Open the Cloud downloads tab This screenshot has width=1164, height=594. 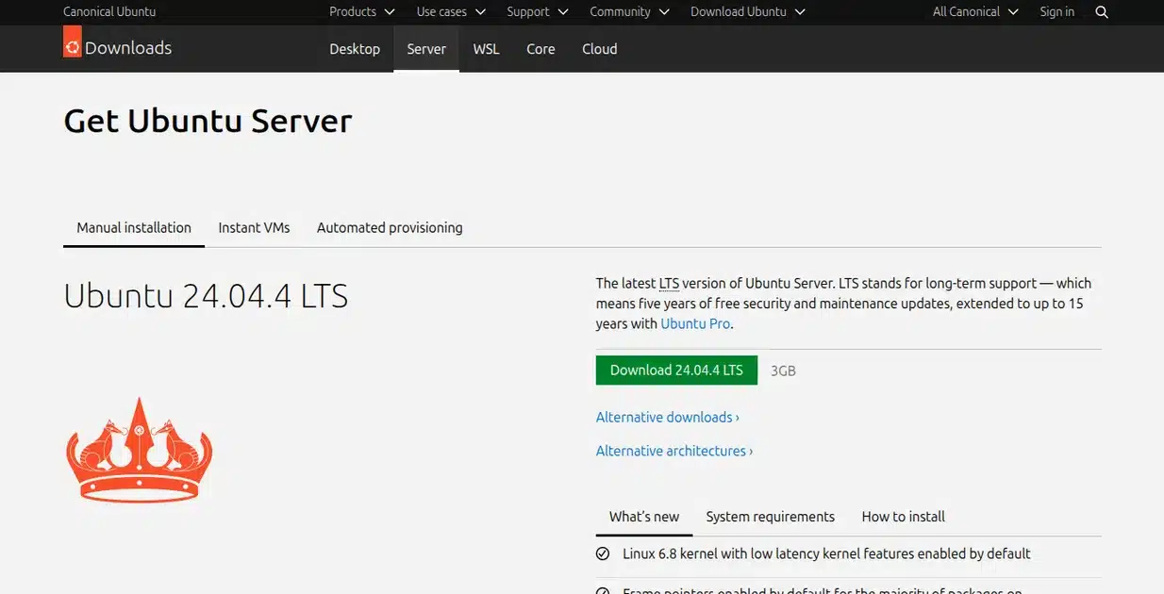coord(599,49)
